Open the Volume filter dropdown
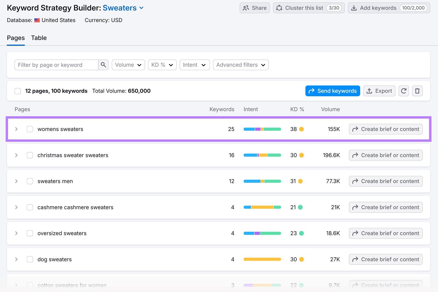This screenshot has width=438, height=292. tap(128, 65)
